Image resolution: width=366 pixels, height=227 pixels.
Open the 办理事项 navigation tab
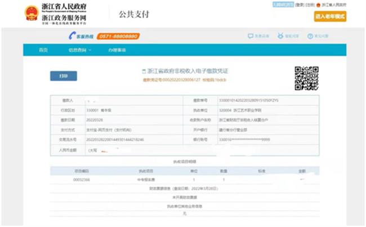117,50
